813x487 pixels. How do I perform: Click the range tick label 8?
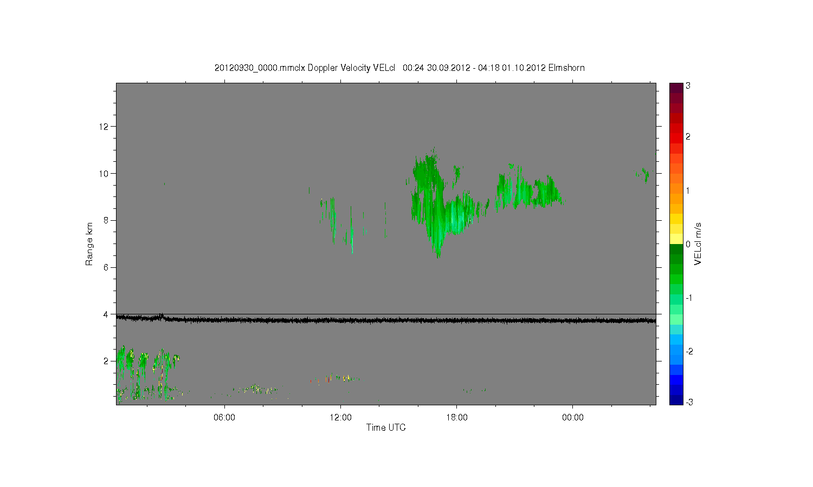coord(107,220)
